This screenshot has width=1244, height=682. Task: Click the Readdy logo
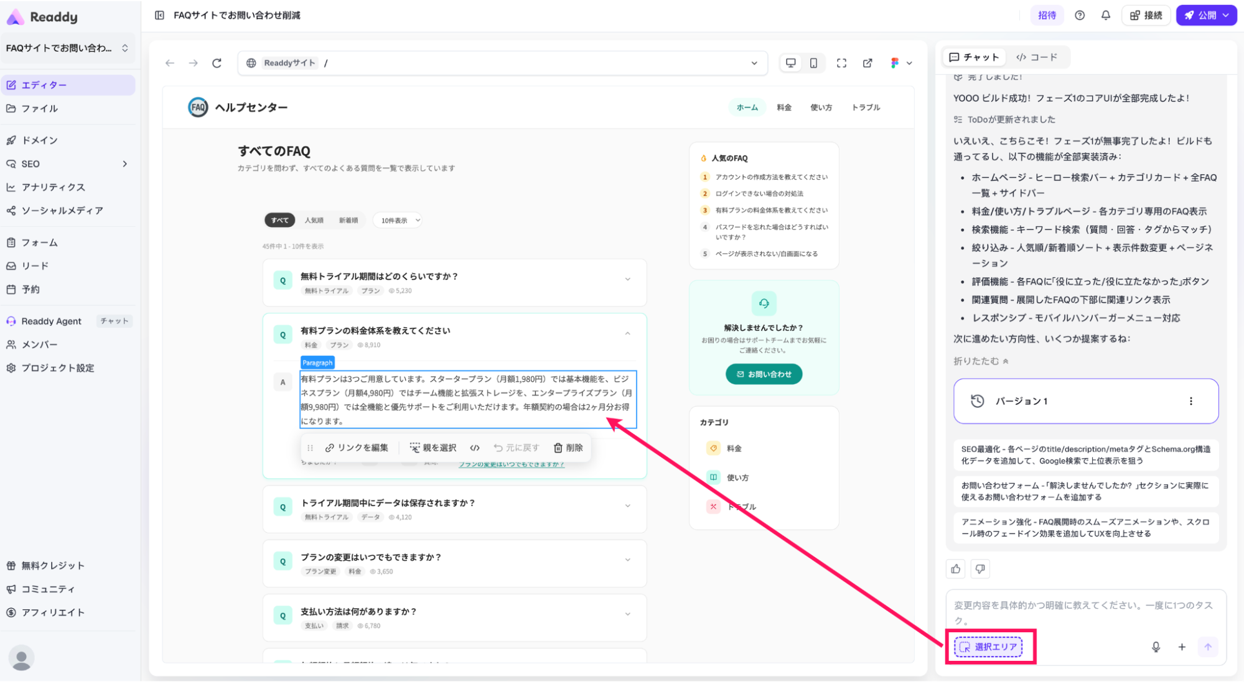click(x=42, y=17)
